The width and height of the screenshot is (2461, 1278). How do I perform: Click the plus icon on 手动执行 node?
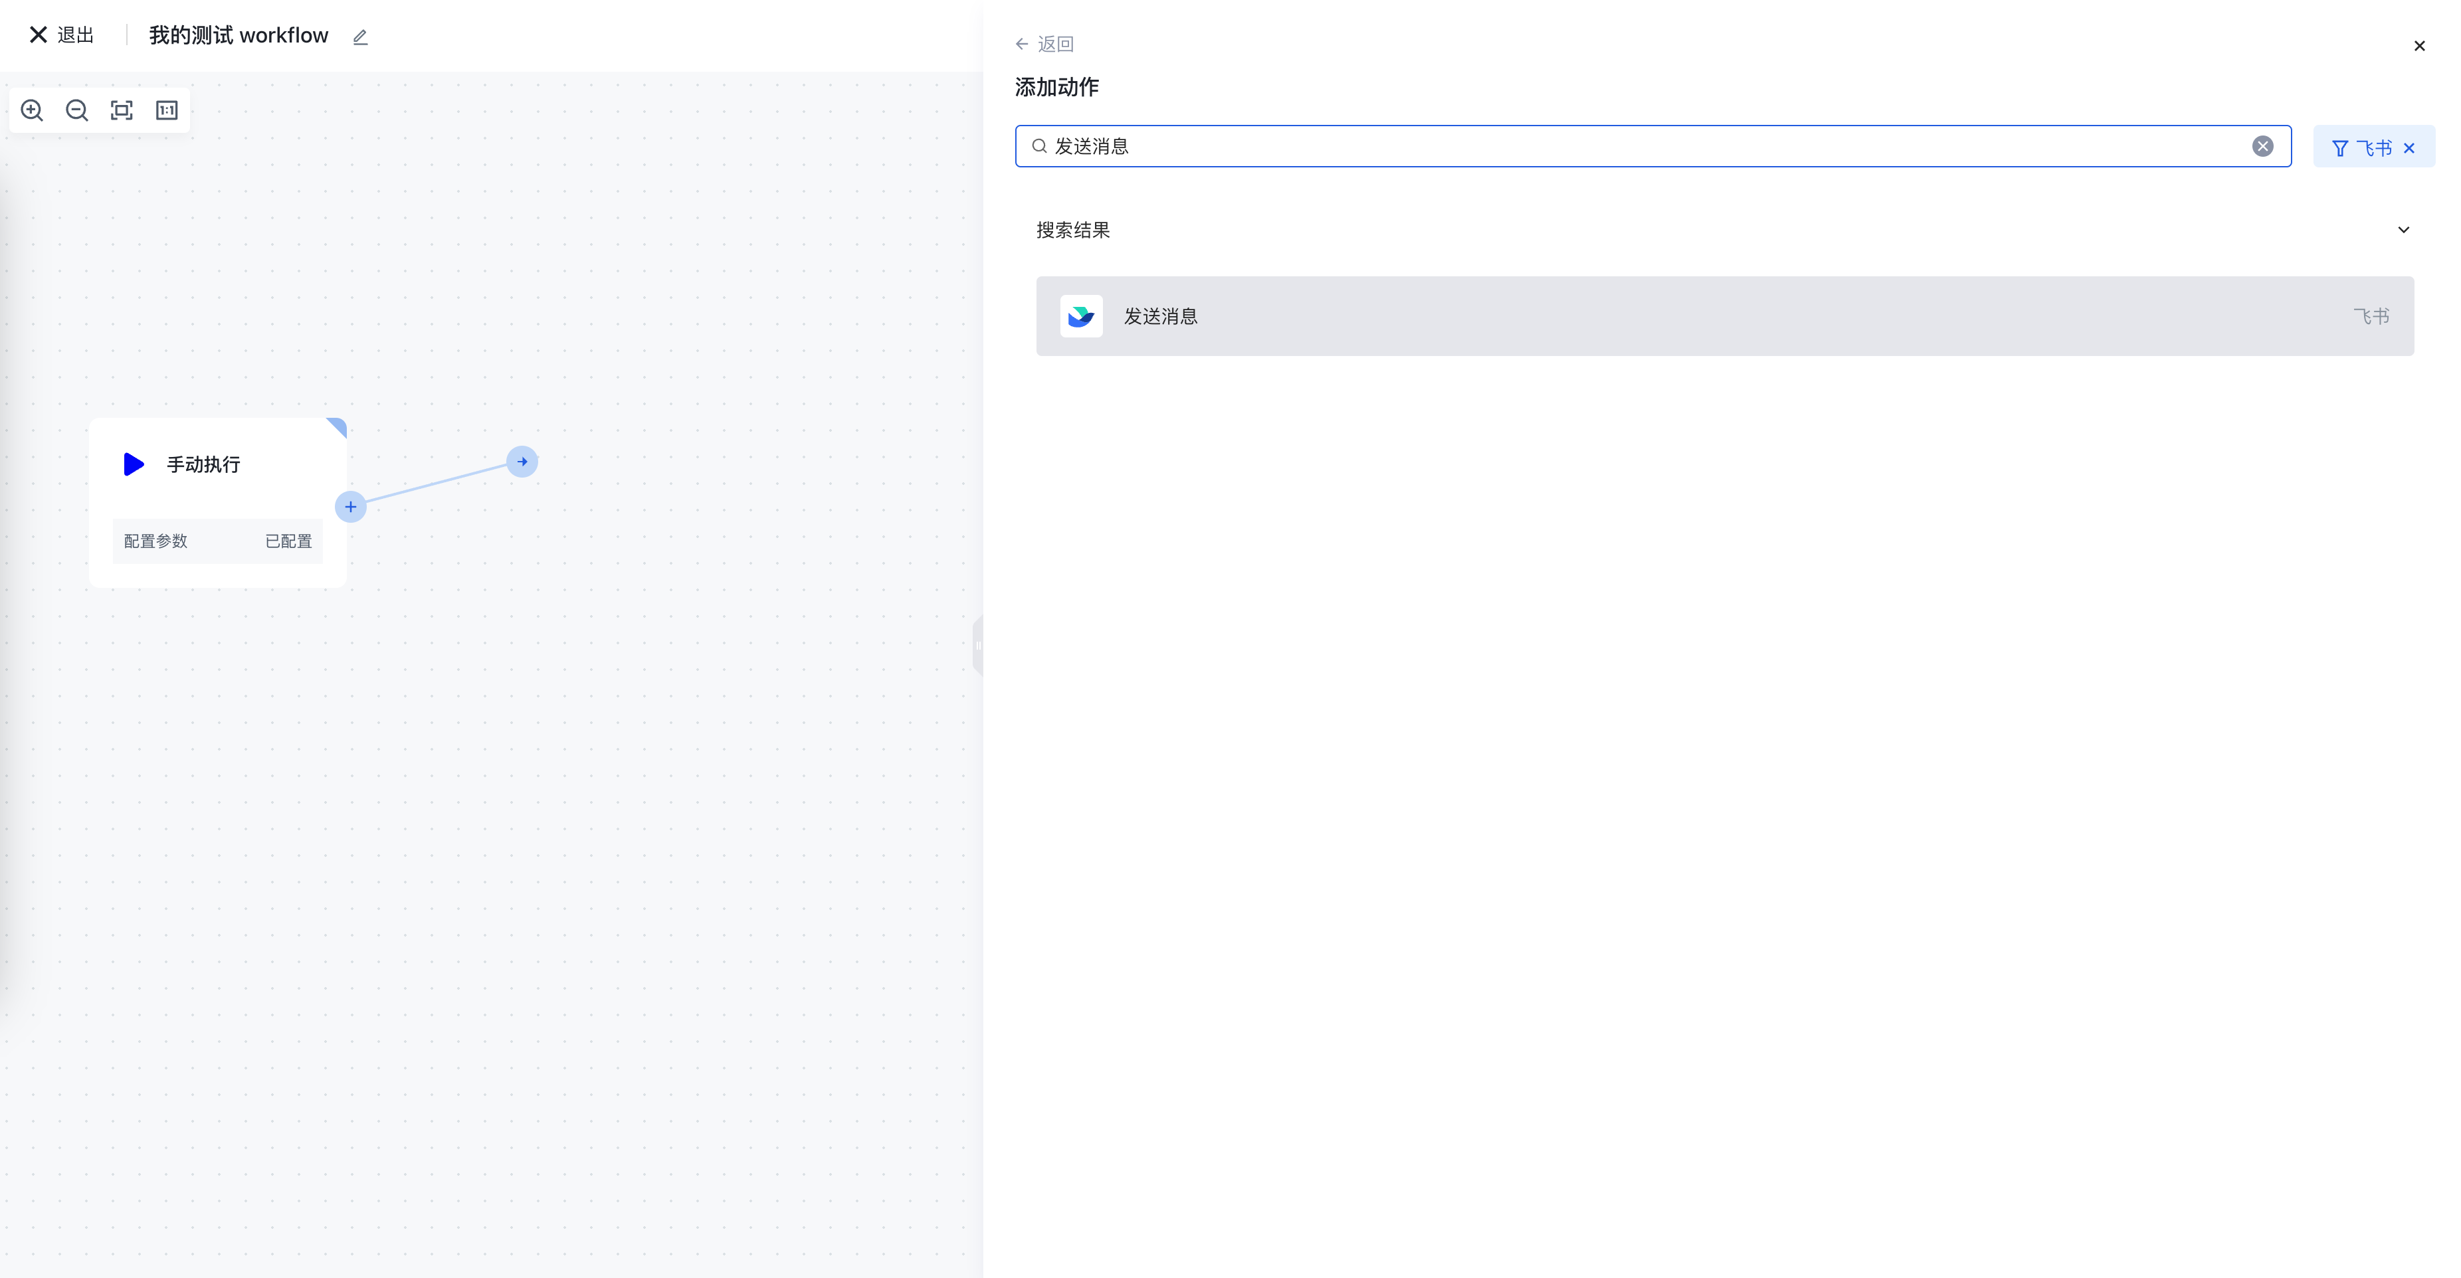351,507
